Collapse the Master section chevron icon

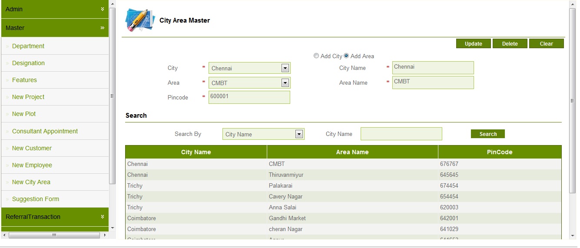click(x=103, y=28)
